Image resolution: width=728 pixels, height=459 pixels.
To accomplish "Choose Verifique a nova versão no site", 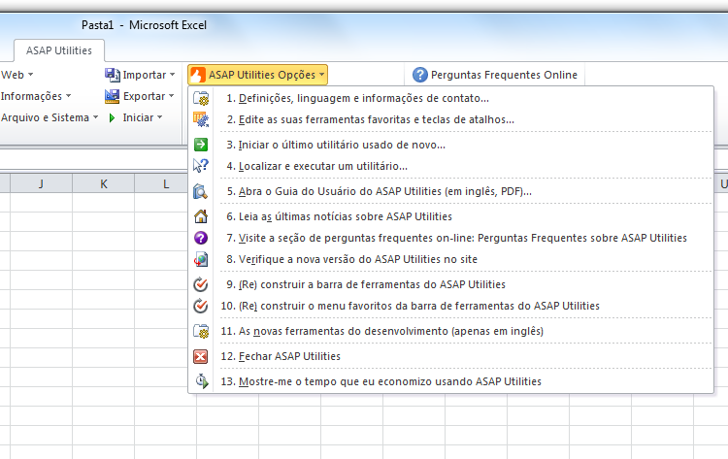I will tap(450, 259).
